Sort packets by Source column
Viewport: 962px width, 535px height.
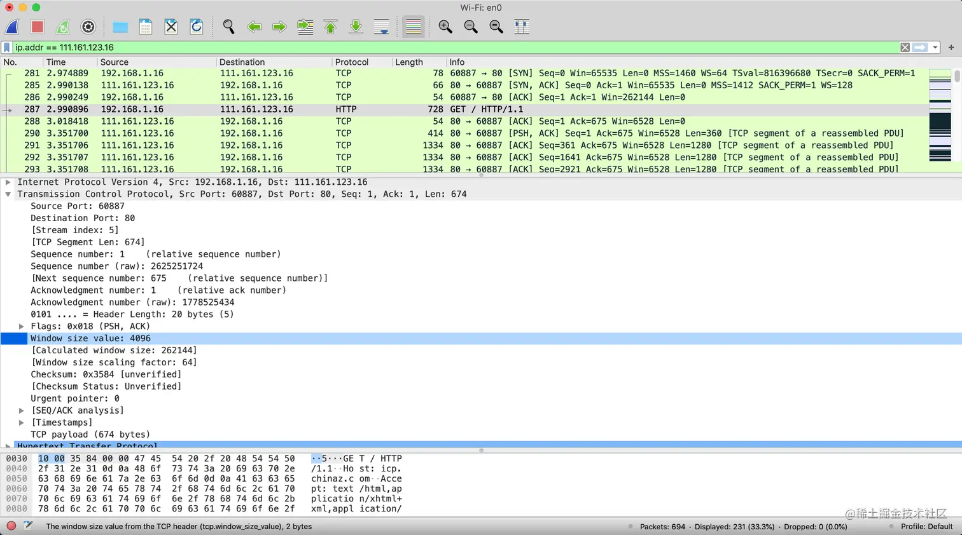(157, 62)
